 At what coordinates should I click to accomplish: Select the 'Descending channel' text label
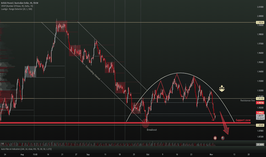[93, 73]
